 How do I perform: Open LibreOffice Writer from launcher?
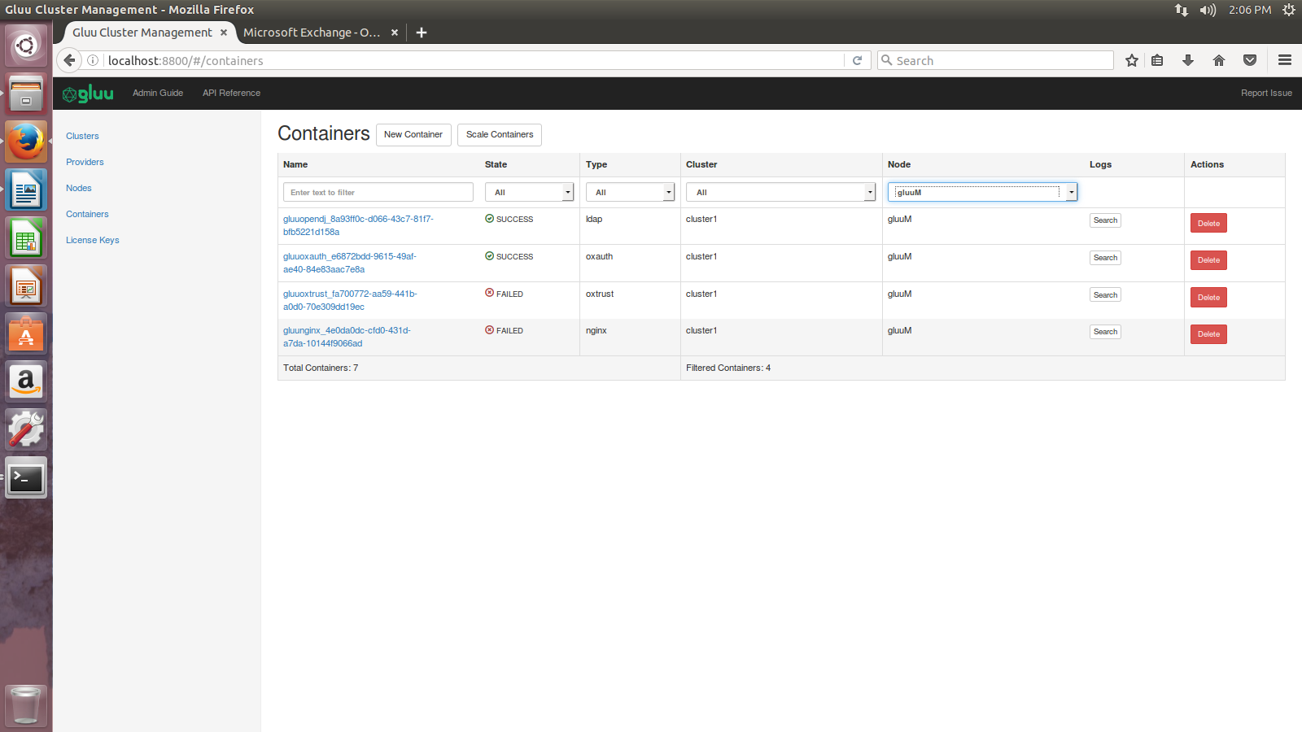[x=26, y=191]
